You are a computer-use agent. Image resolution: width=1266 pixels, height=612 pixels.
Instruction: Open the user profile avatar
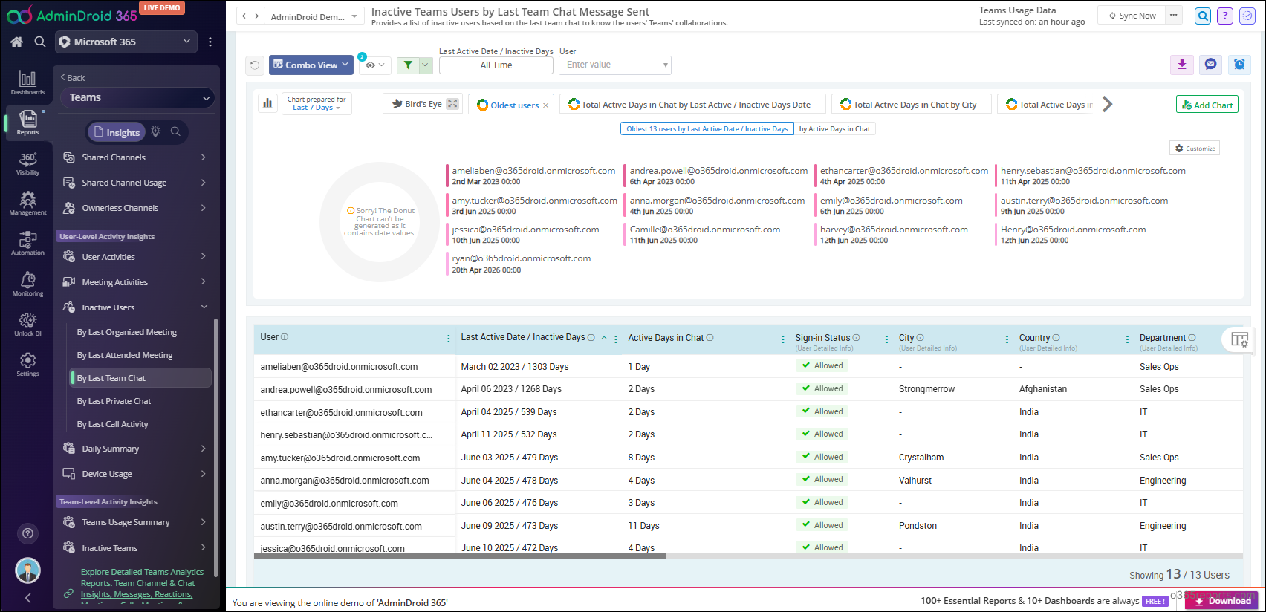tap(27, 570)
